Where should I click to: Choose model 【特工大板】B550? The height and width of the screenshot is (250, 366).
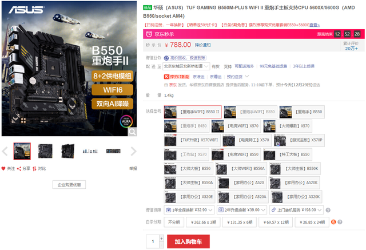point(288,154)
